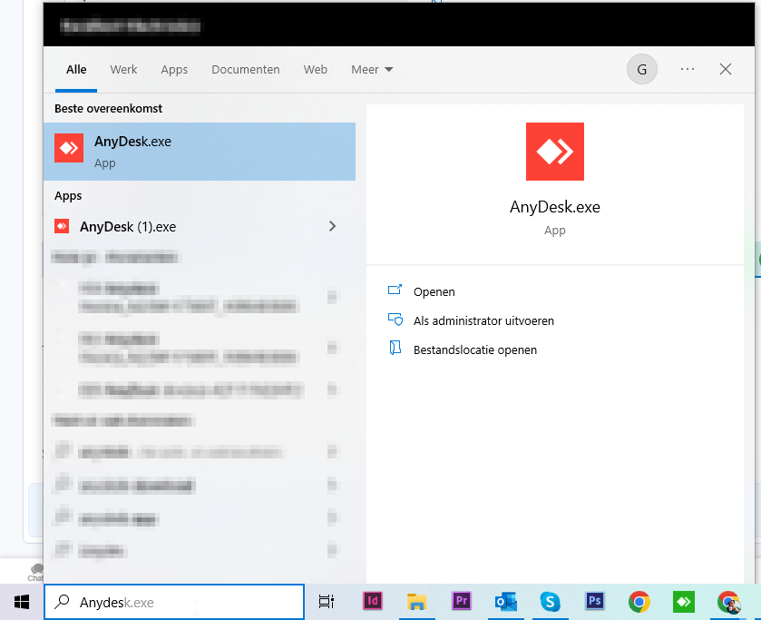Select the AnyDesk.exe best match result
The image size is (761, 620).
click(200, 152)
